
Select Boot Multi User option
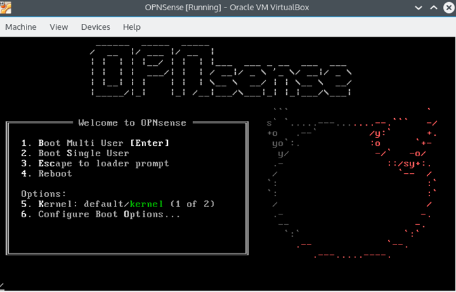pyautogui.click(x=95, y=143)
